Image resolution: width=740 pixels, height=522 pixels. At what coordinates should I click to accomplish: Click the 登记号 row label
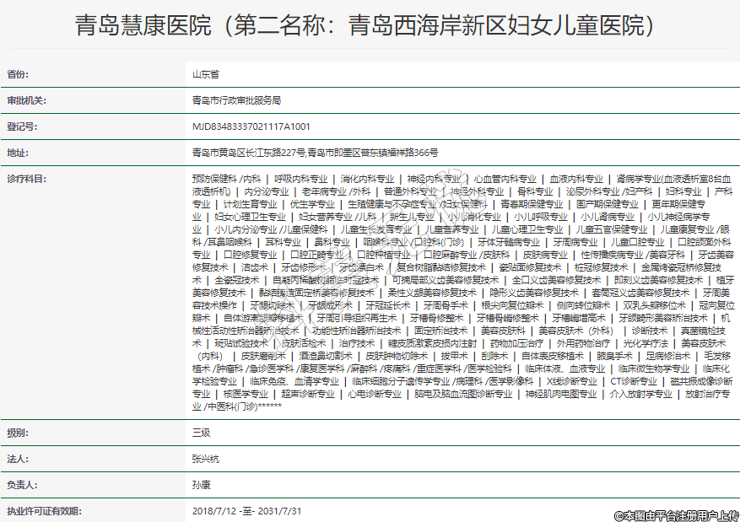pos(22,126)
